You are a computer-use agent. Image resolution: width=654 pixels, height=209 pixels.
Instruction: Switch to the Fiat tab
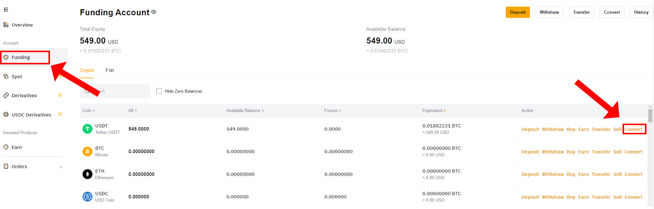[110, 70]
